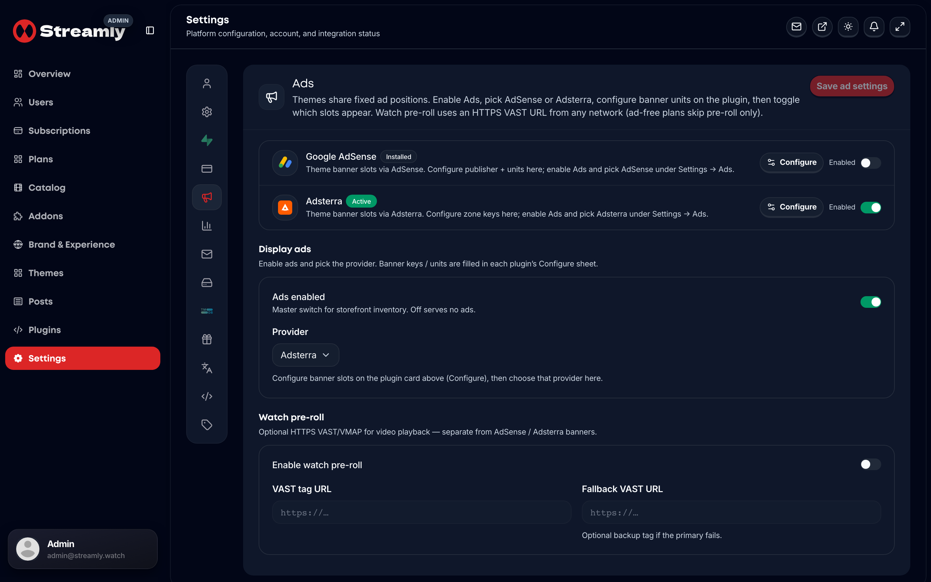Collapse the sidebar panel icon
Screen dimensions: 931x582
[150, 30]
